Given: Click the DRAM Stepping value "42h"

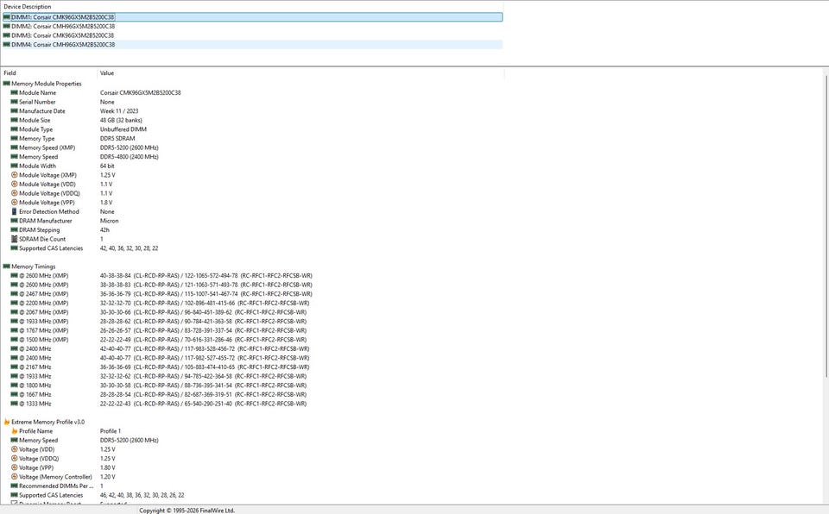Looking at the screenshot, I should [x=104, y=230].
